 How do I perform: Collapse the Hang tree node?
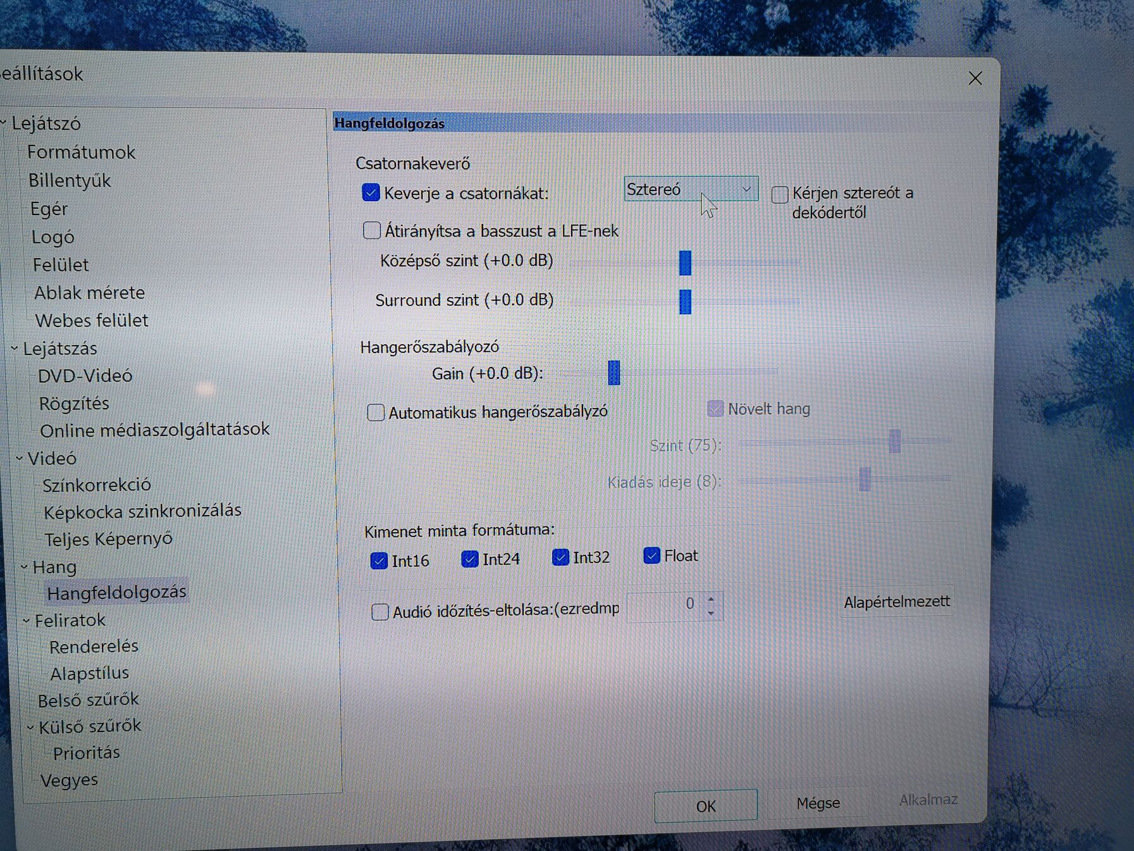coord(25,567)
